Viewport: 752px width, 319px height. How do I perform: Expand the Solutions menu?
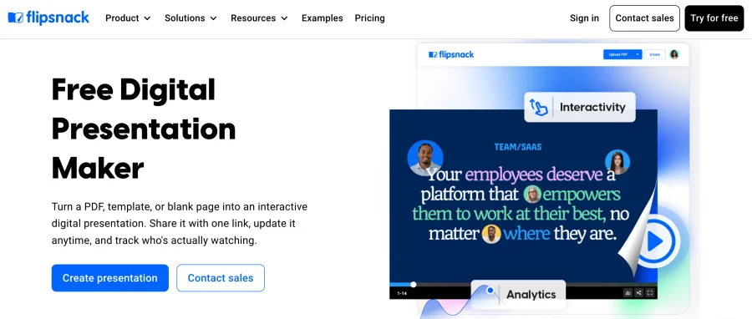tap(191, 18)
